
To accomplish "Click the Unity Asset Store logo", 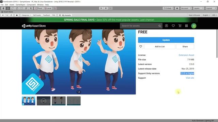I will 34,26.
